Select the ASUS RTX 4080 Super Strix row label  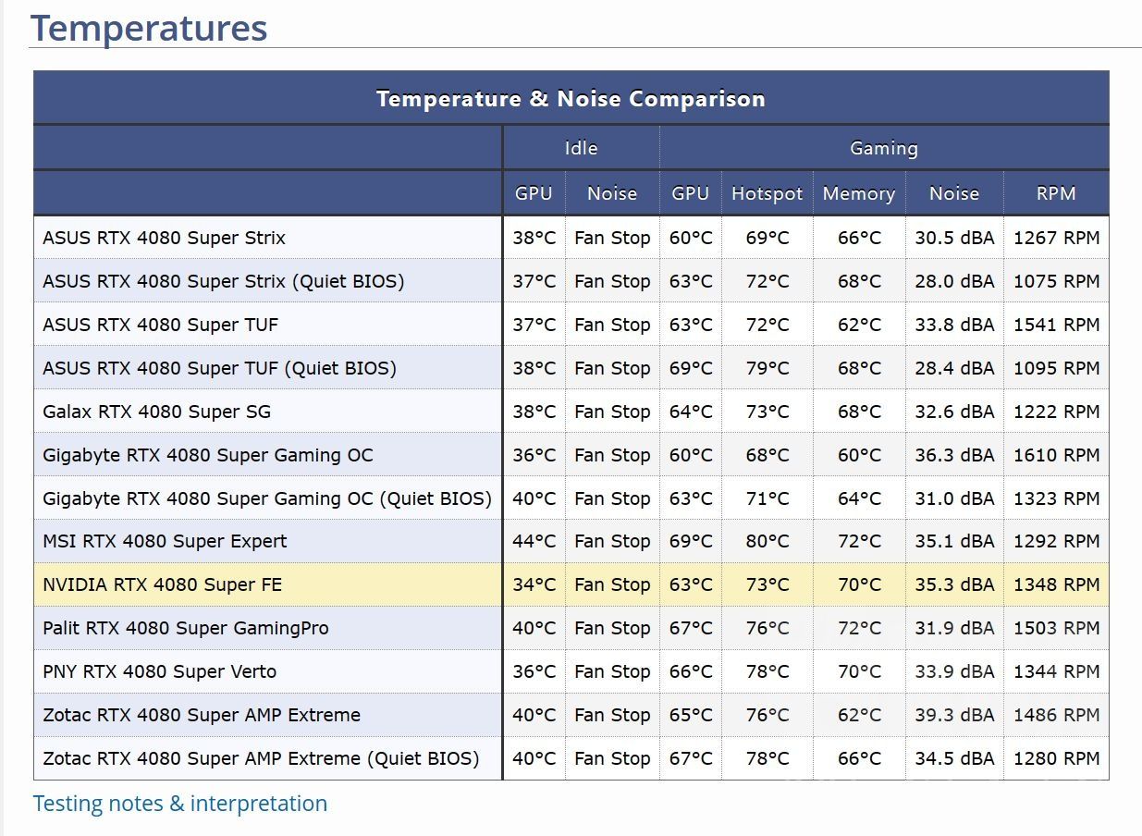pos(164,238)
